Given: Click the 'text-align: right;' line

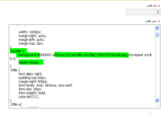Looking at the screenshot, I should coord(30,74).
